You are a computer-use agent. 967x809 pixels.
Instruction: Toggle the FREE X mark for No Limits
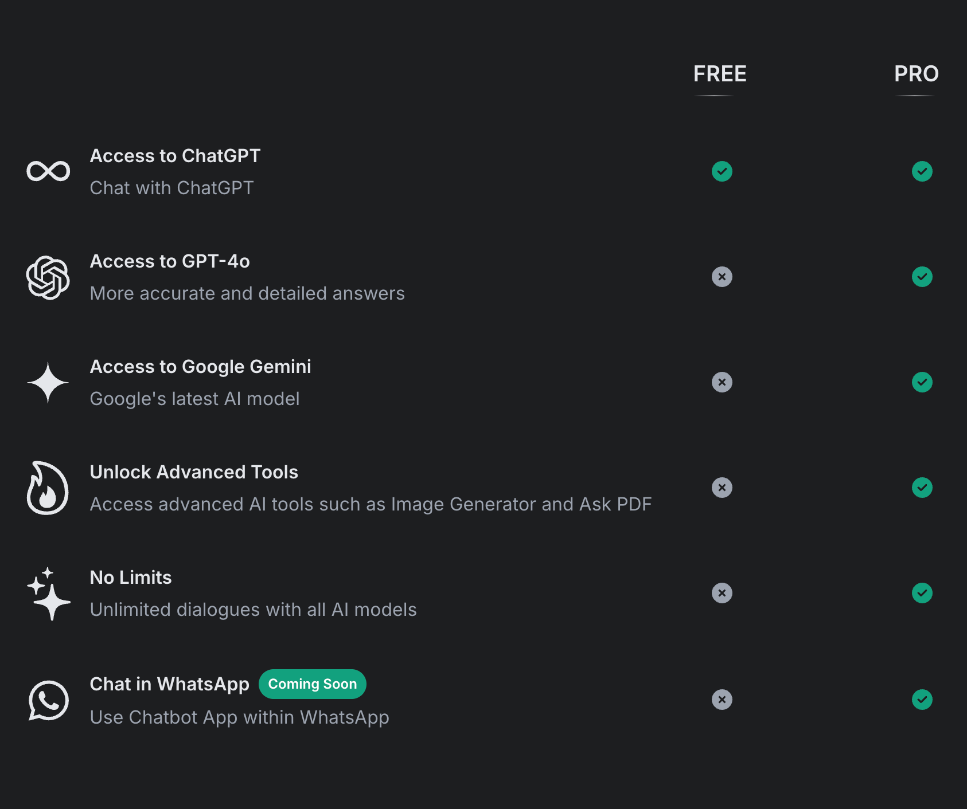722,593
